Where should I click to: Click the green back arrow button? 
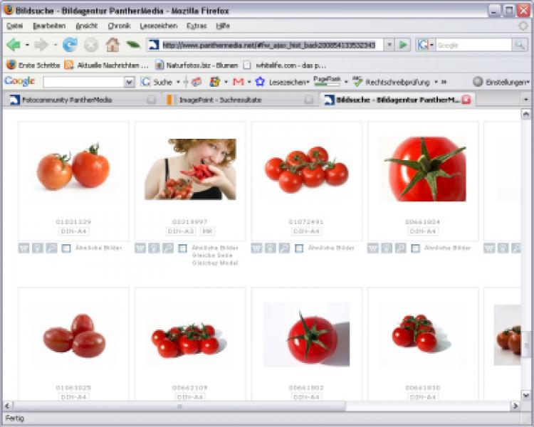tap(14, 45)
